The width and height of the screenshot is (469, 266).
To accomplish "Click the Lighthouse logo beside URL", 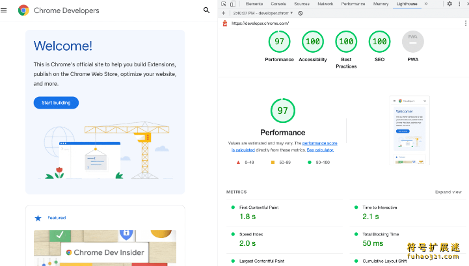I will pos(225,23).
